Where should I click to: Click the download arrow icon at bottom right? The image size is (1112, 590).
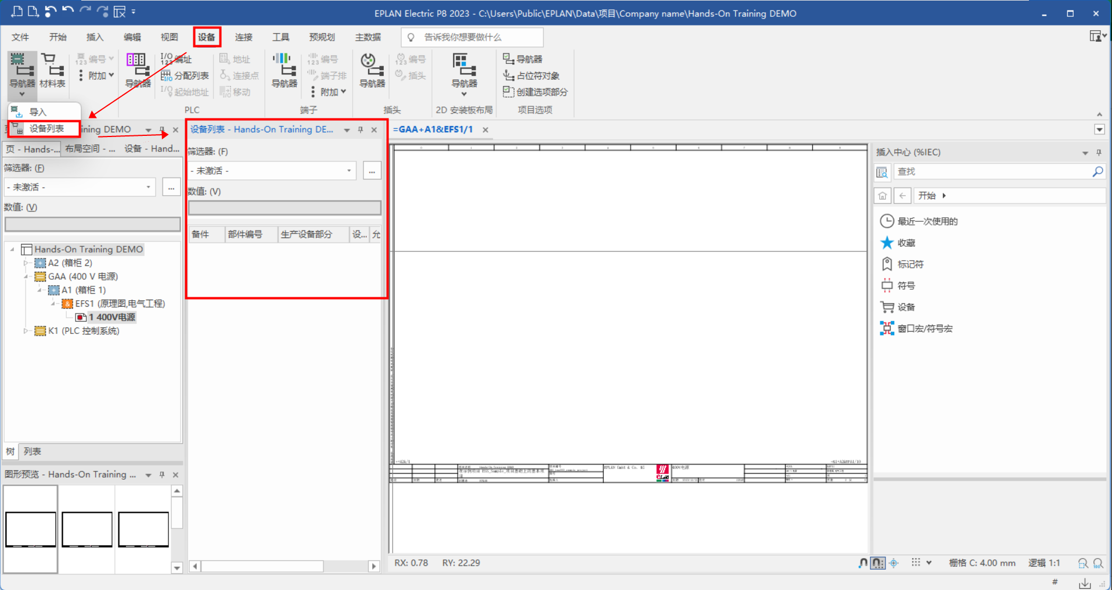(1085, 582)
